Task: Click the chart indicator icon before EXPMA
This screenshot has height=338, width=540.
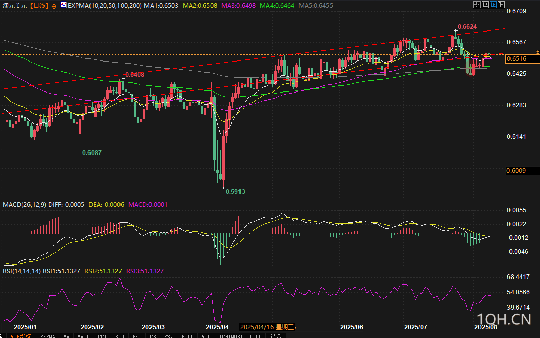Action: click(x=63, y=5)
